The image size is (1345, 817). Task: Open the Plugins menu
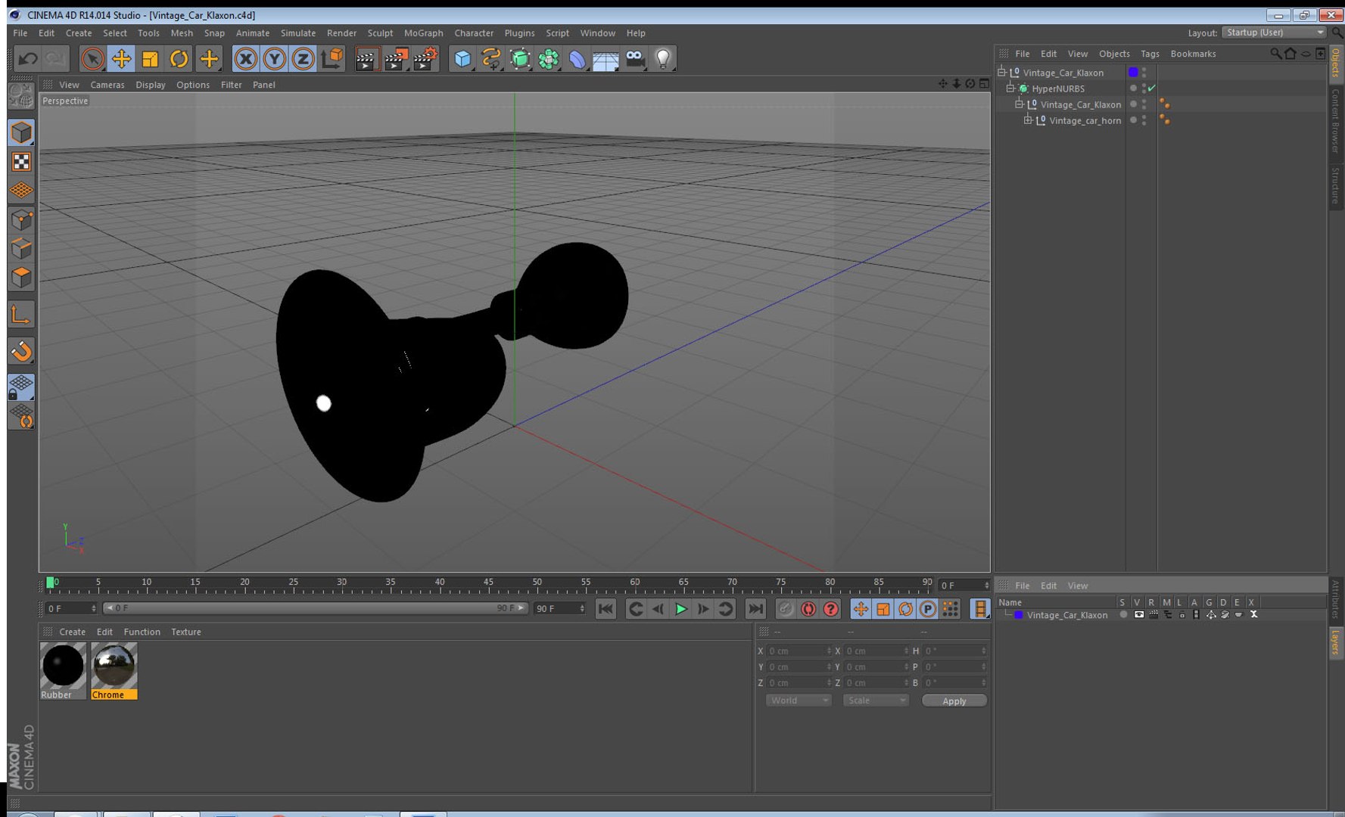[519, 33]
